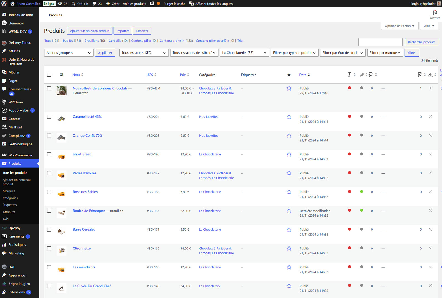This screenshot has height=298, width=442.
Task: Click Ajouter un nouveau produit button
Action: click(90, 31)
